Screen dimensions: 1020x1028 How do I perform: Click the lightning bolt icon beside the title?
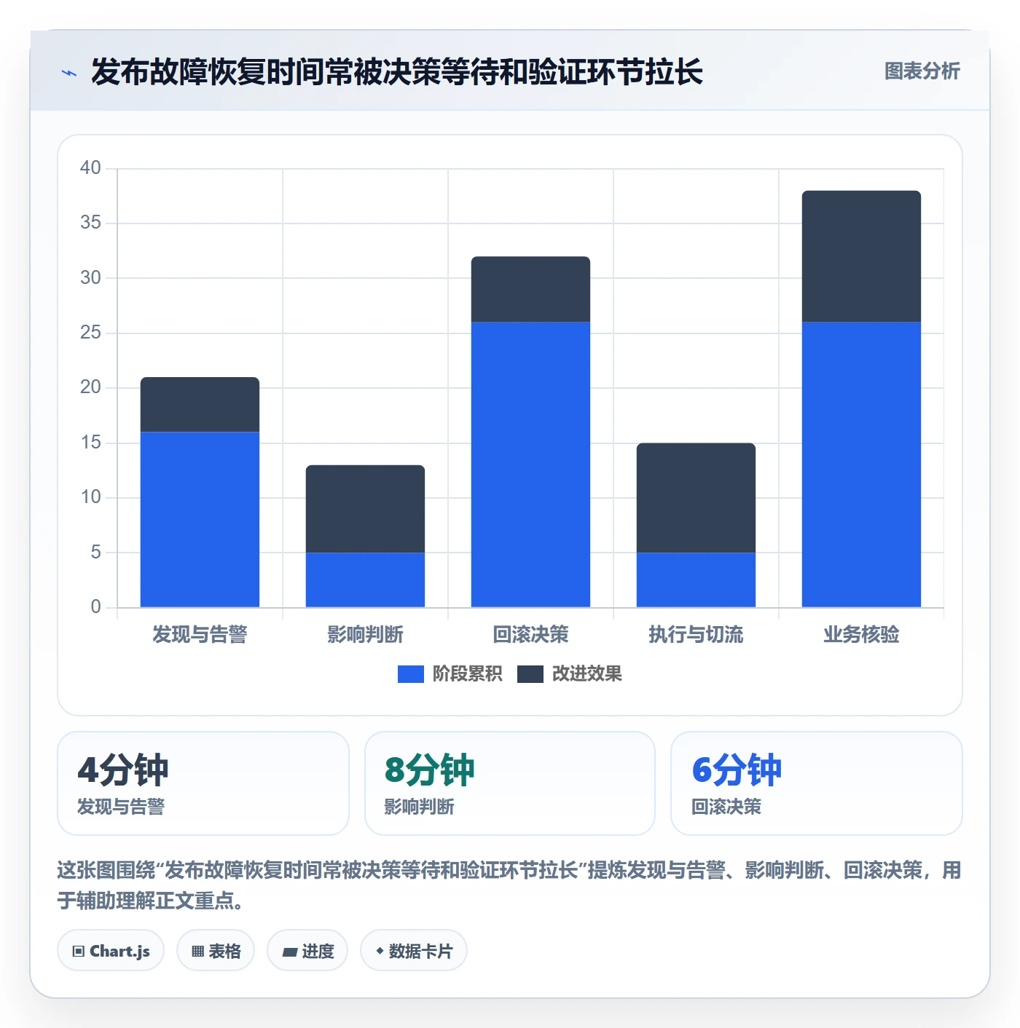coord(69,73)
